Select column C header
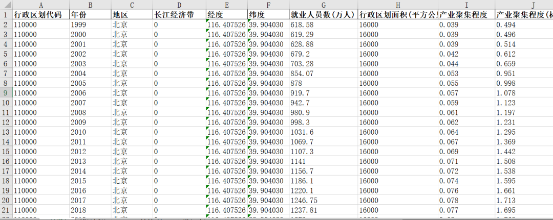The height and width of the screenshot is (220, 553). pyautogui.click(x=132, y=5)
